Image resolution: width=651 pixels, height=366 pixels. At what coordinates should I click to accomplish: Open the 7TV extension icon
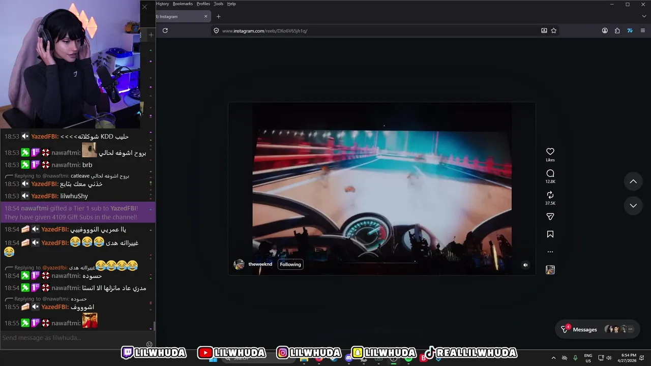[x=630, y=30]
